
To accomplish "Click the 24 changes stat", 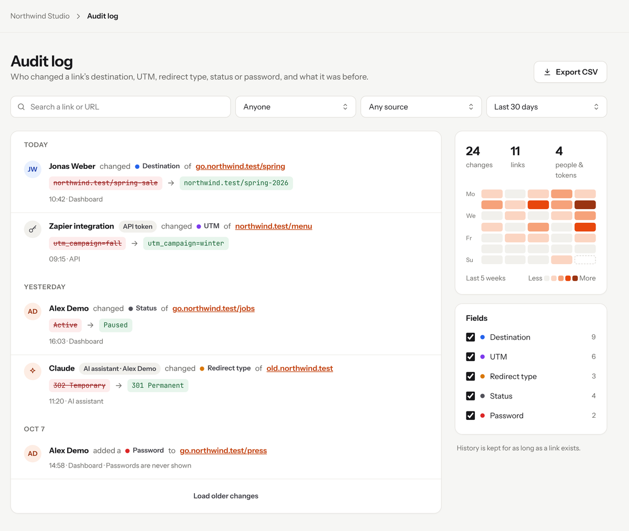I will [479, 157].
